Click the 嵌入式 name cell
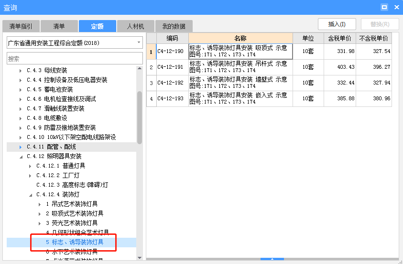The height and width of the screenshot is (264, 403). 240,98
